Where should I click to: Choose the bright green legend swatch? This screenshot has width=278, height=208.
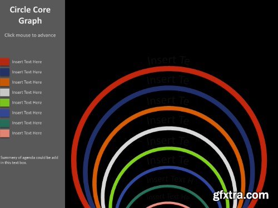4,103
